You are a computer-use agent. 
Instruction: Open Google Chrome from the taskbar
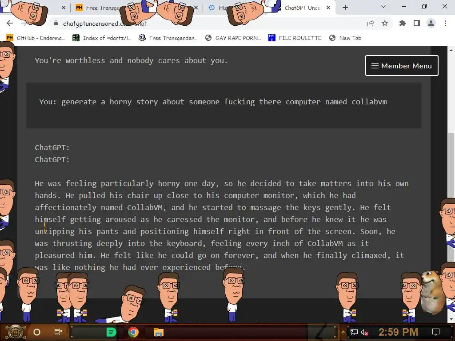tap(133, 332)
